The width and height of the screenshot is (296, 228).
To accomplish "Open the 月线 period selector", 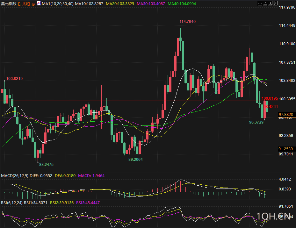I will pos(24,4).
